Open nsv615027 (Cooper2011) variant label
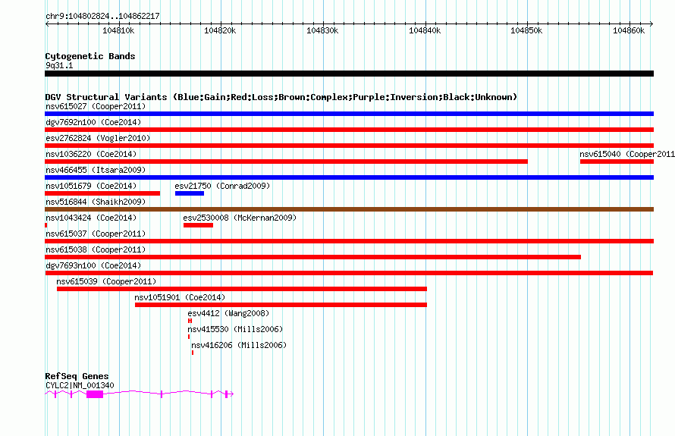The width and height of the screenshot is (675, 436). [96, 106]
